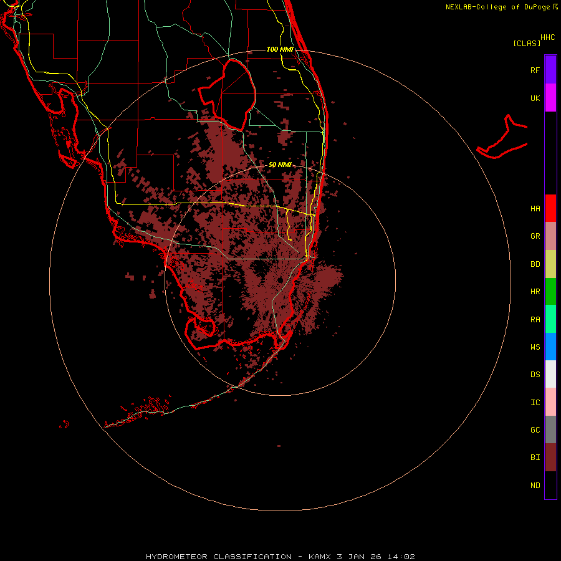Click the RF purple legend swatch
The image size is (561, 561).
[x=550, y=70]
